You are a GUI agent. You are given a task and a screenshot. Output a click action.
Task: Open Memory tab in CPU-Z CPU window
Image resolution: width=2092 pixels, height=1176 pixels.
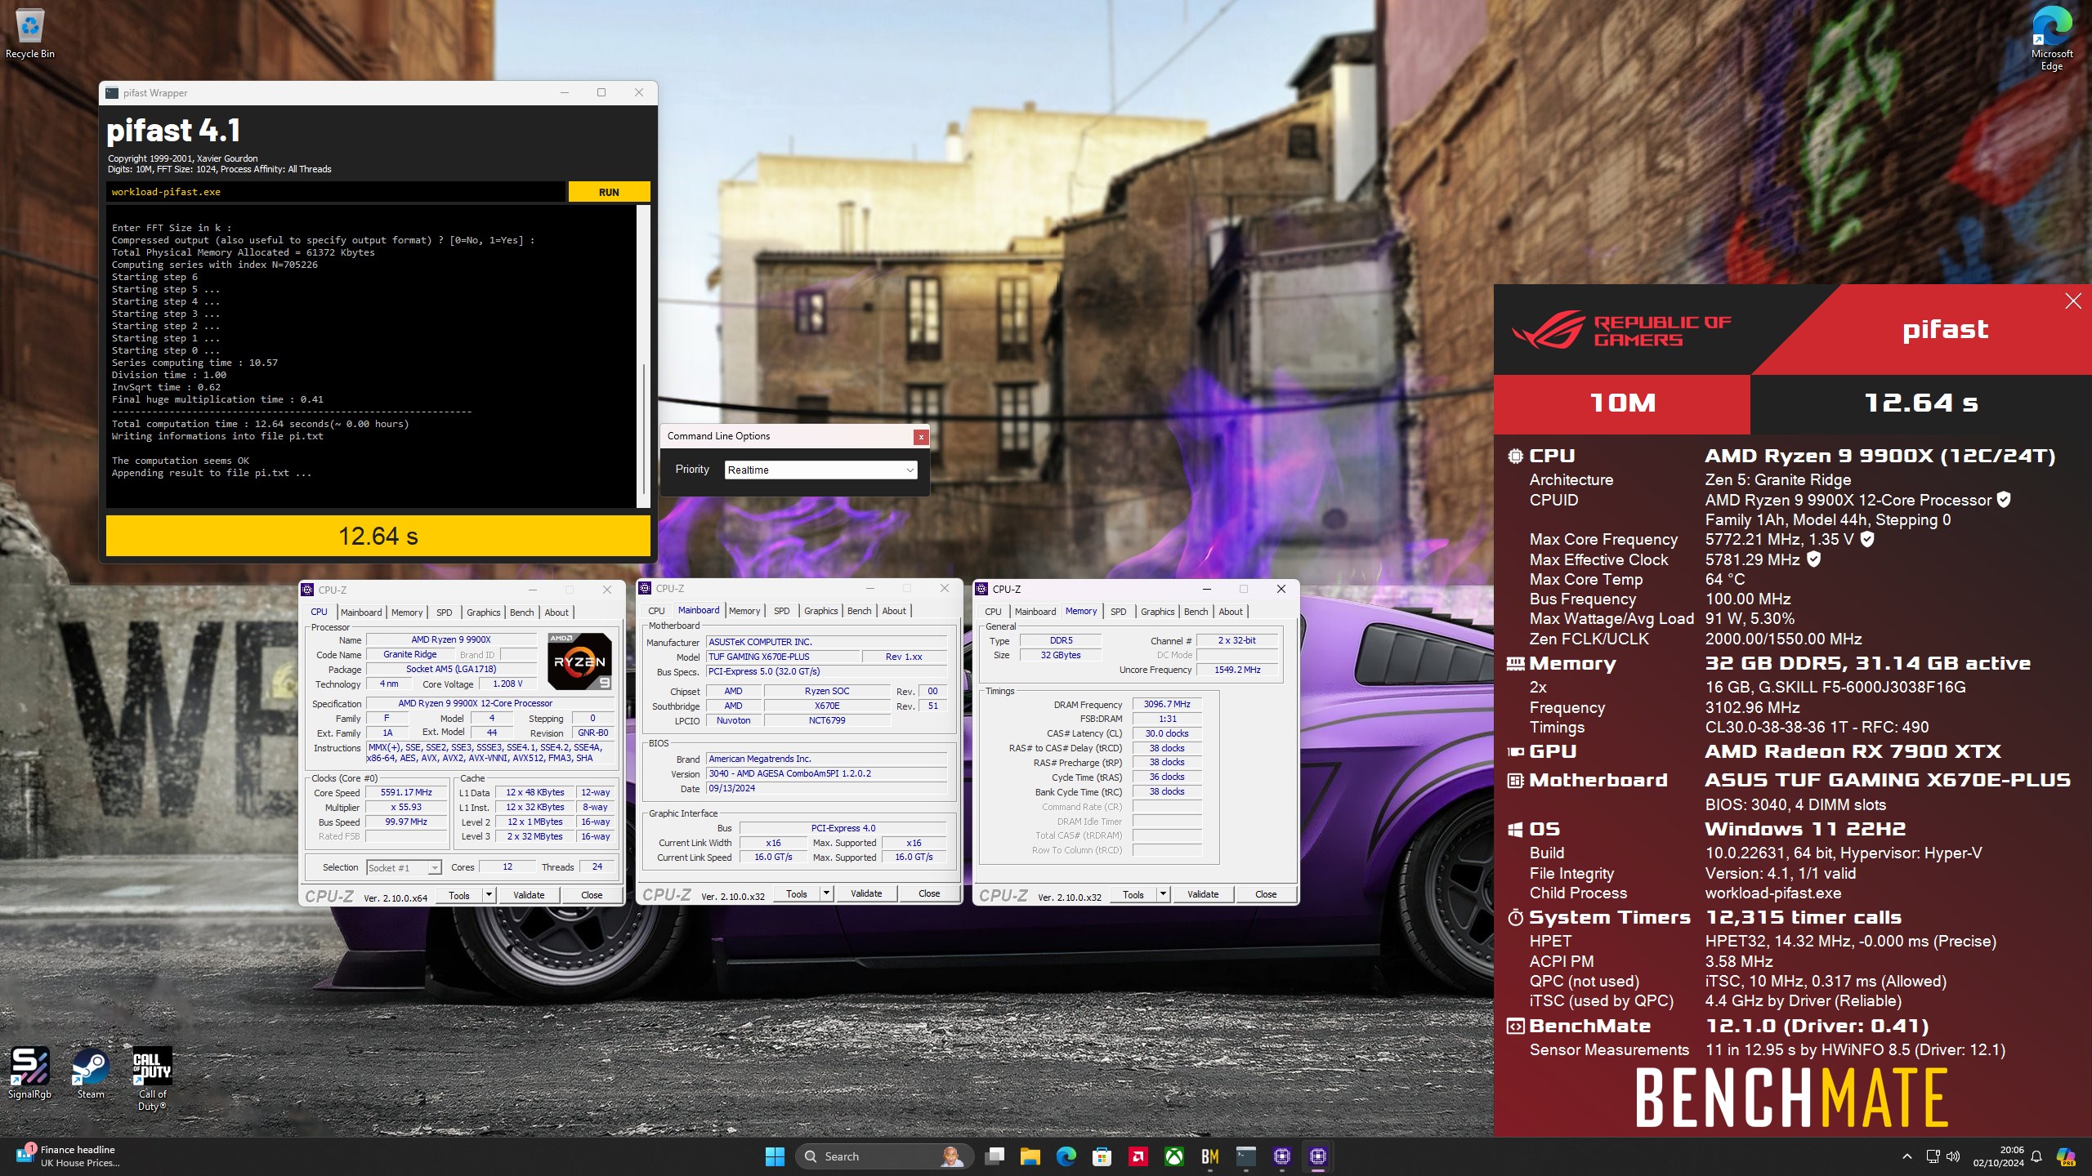click(x=407, y=612)
